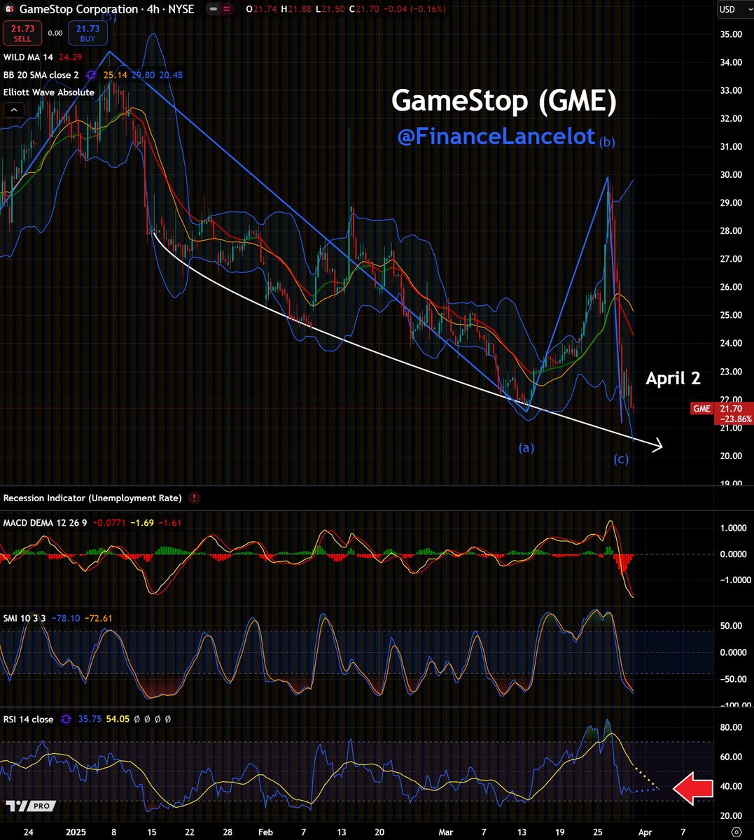The image size is (754, 840).
Task: Open chart settings hexagon gear icon
Action: click(736, 832)
